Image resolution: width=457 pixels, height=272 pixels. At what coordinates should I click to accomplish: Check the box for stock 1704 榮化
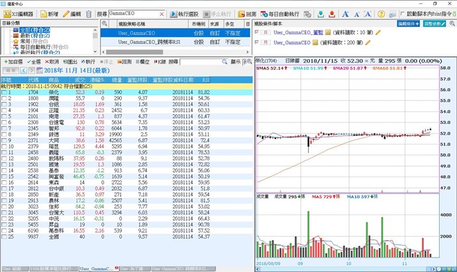(6, 92)
